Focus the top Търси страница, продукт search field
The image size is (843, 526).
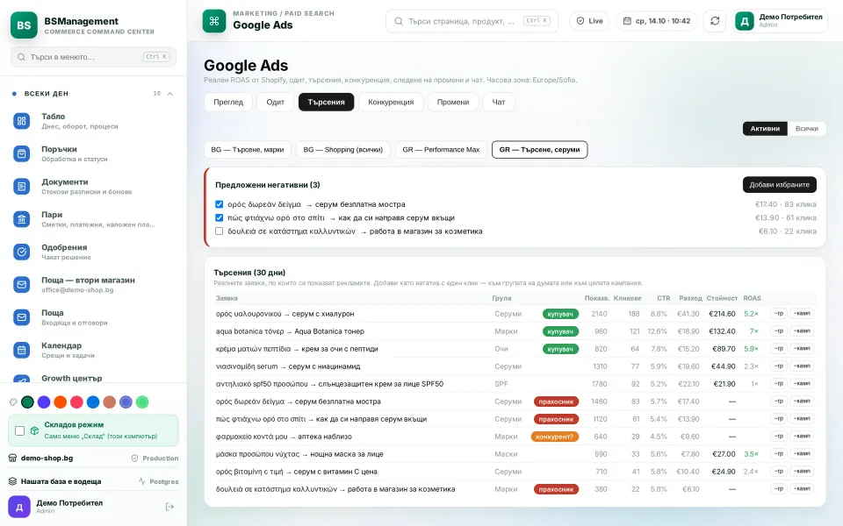472,21
